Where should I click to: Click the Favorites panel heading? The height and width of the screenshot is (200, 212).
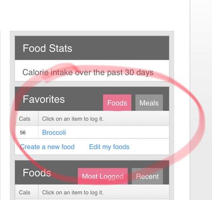(43, 99)
